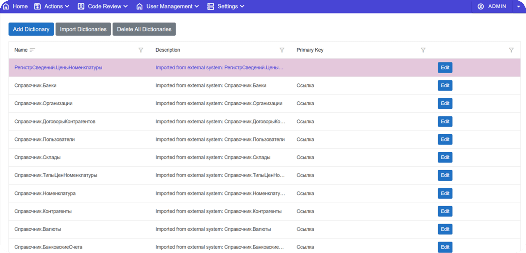This screenshot has width=526, height=253.
Task: Open the Description column filter icon
Action: tap(282, 50)
